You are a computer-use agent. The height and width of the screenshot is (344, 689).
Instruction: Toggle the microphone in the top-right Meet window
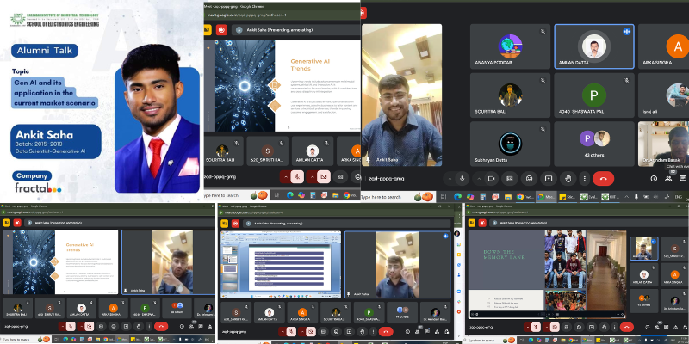[462, 178]
